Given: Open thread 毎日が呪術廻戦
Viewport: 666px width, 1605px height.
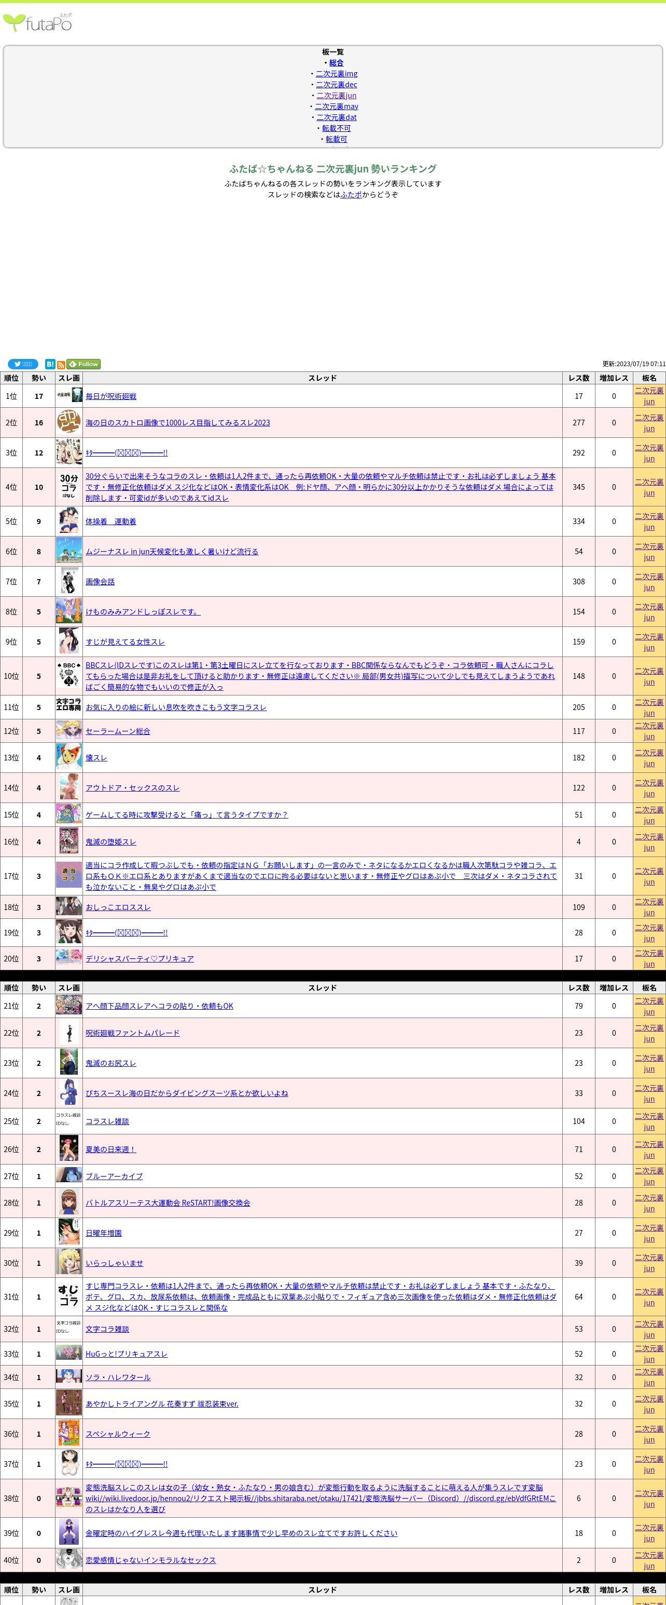Looking at the screenshot, I should (x=111, y=396).
